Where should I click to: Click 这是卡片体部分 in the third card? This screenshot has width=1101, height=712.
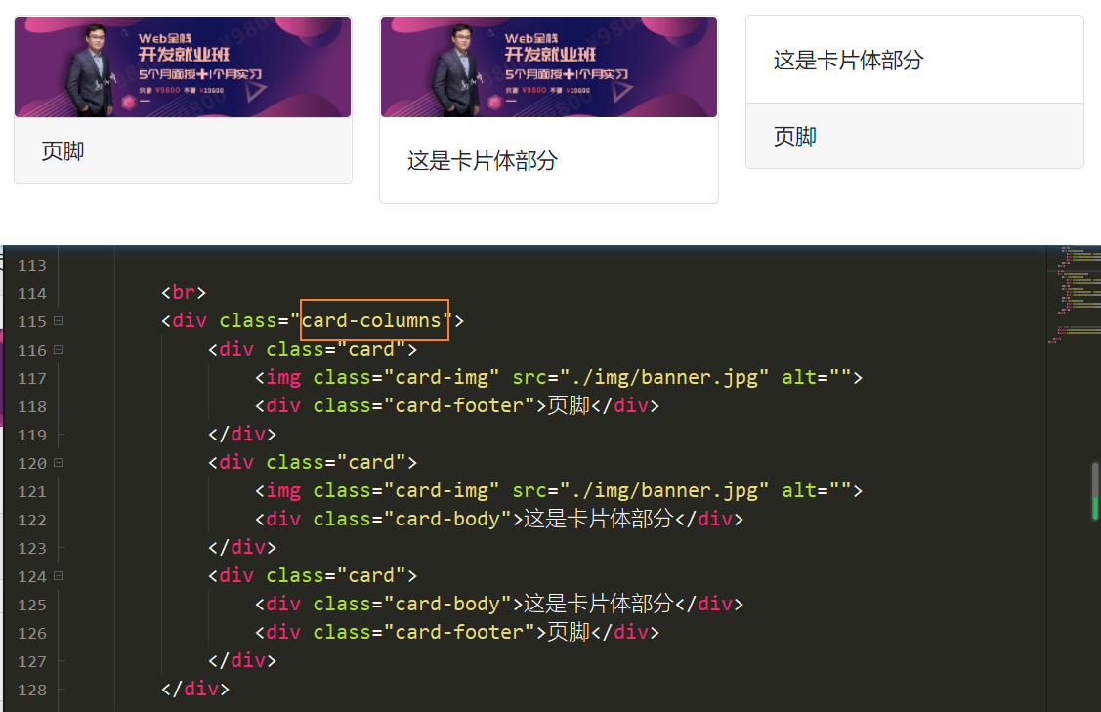coord(848,61)
